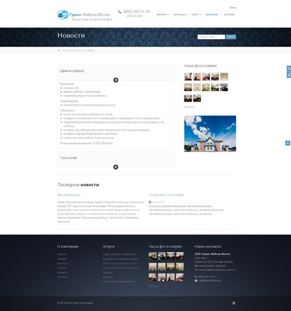Screen dimensions: 291x311
Task: Open the highlighted Компания menu dropdown
Action: pos(212,15)
